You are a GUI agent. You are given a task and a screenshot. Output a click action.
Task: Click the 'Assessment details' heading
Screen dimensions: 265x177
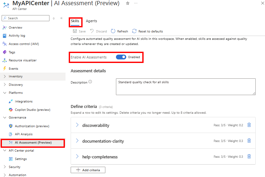(88, 71)
